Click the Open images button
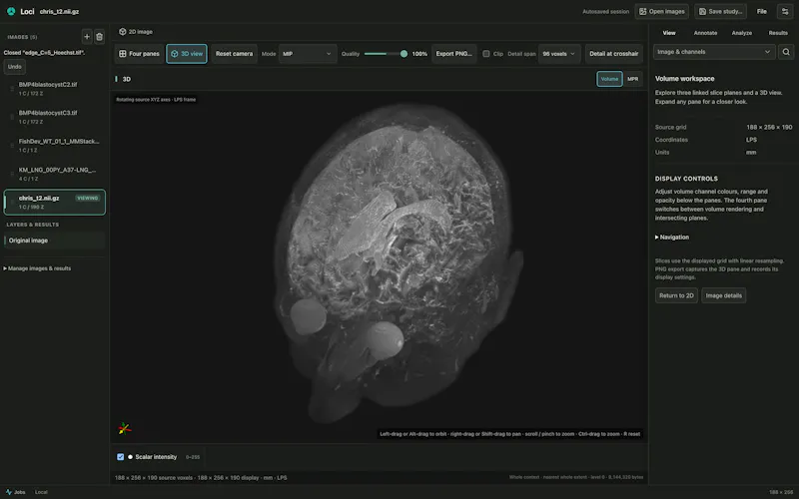 pyautogui.click(x=662, y=11)
